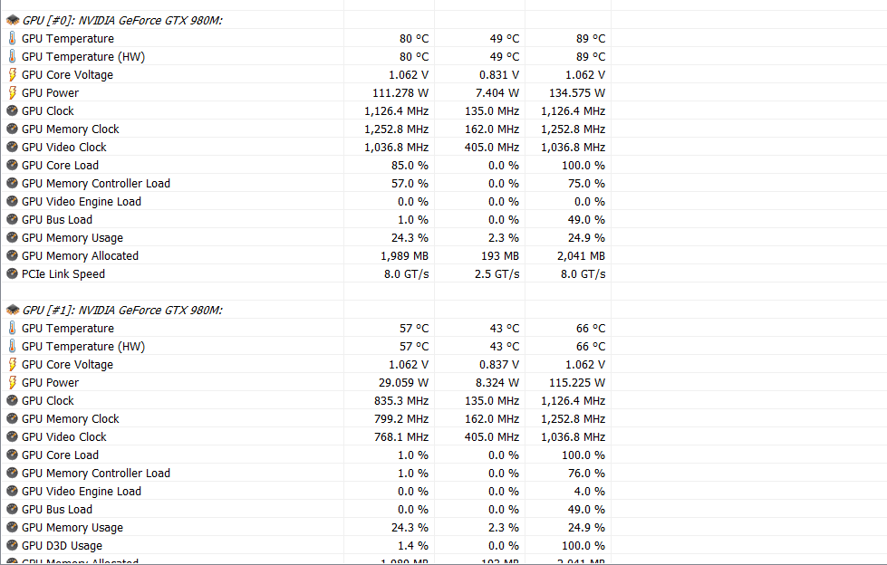The height and width of the screenshot is (565, 887).
Task: Click lightning icon next to GPU #0 Core Voltage
Action: click(13, 74)
